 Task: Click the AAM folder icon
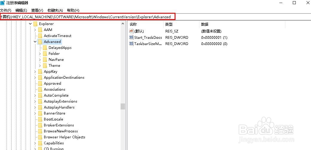(40, 30)
